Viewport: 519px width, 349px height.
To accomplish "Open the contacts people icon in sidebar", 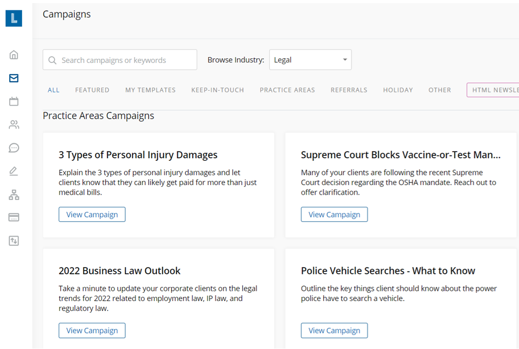I will click(14, 125).
